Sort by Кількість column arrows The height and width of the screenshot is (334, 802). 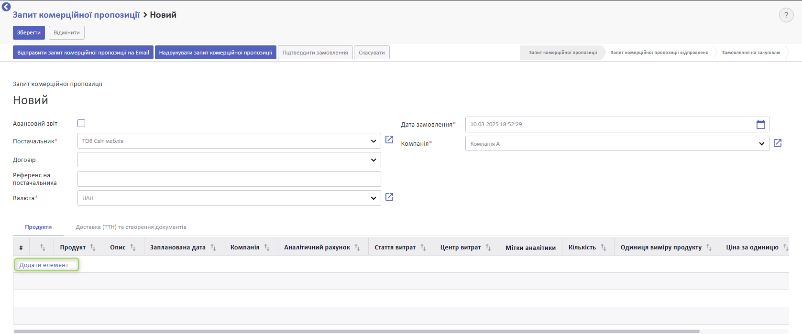click(604, 248)
